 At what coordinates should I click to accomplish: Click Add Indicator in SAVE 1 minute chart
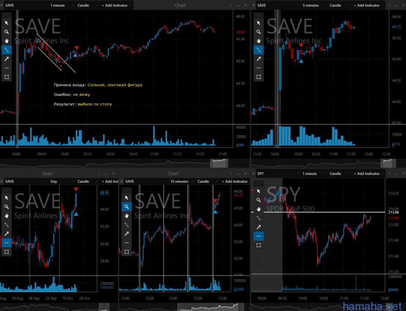pos(116,5)
